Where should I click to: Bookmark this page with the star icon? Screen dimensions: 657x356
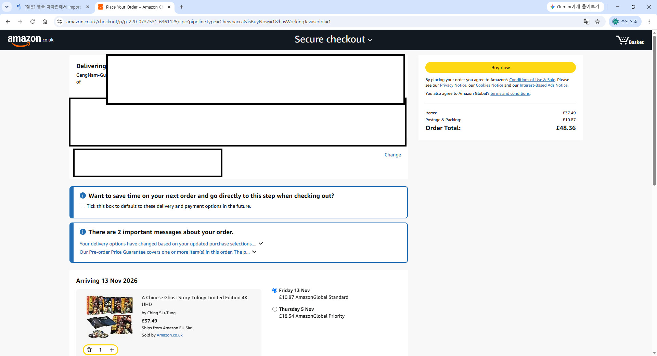click(x=597, y=22)
